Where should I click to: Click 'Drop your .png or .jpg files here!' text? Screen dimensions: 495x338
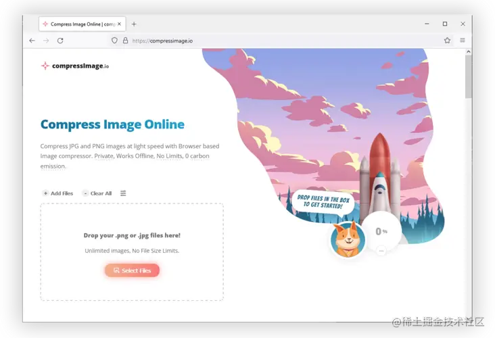pos(132,235)
